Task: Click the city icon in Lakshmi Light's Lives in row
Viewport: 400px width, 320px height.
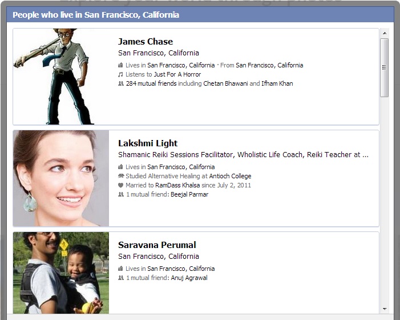Action: coord(120,167)
